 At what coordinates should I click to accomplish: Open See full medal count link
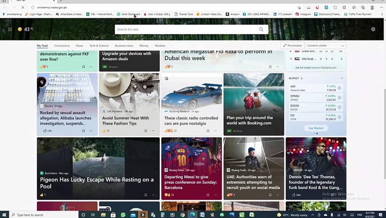pos(316,68)
